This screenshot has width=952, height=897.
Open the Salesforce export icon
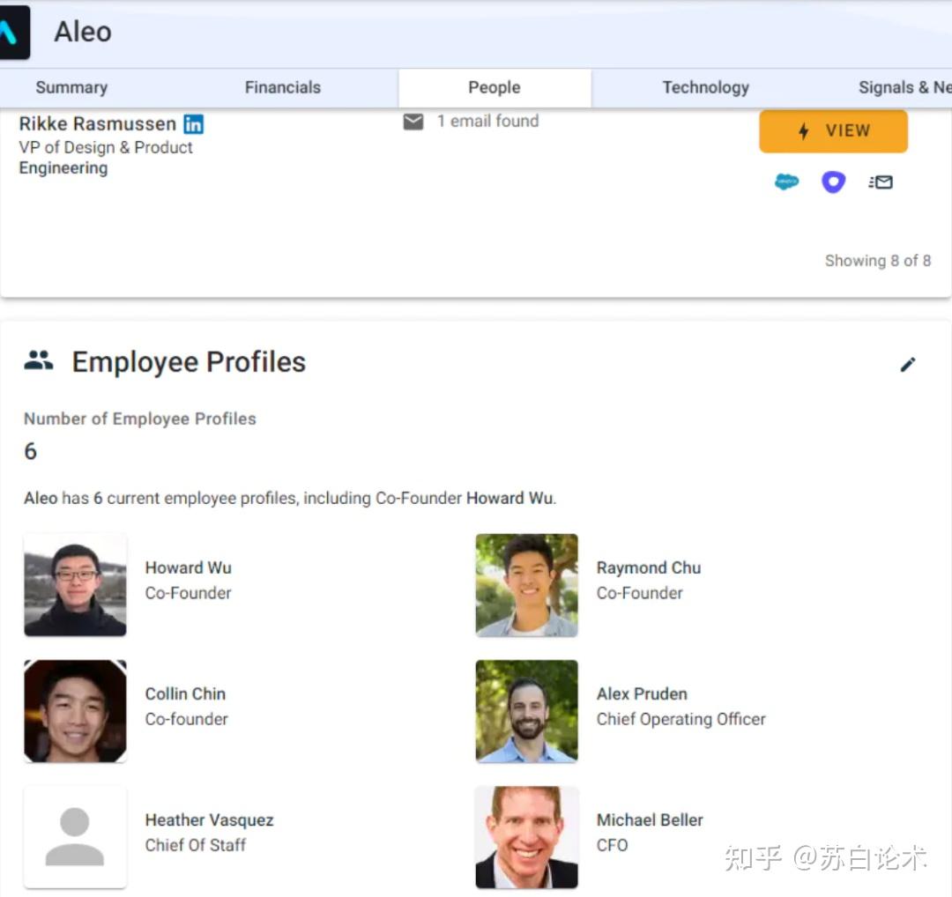785,182
